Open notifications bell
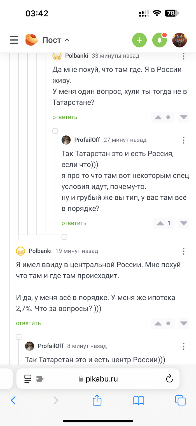This screenshot has height=426, width=196. 160,40
